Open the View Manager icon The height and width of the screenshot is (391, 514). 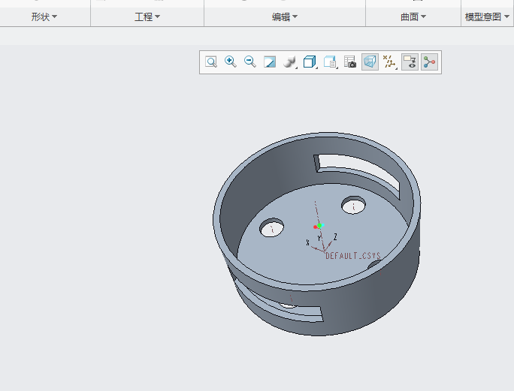(x=330, y=62)
